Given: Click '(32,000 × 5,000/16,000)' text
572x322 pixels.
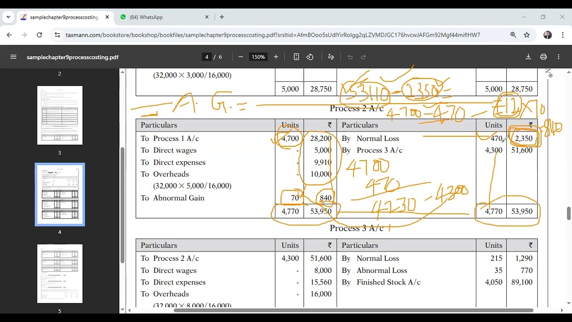Looking at the screenshot, I should [x=192, y=186].
